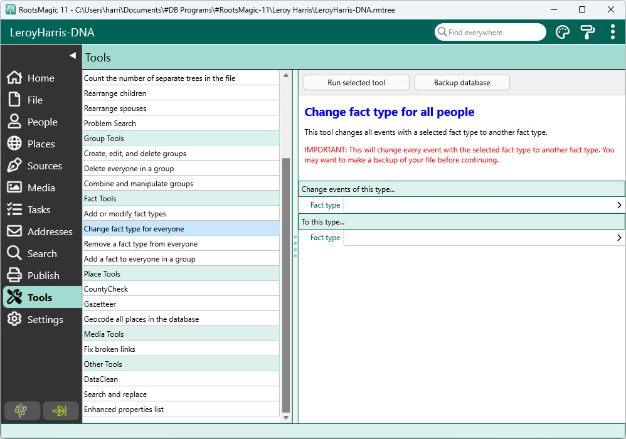Click the Change events of this type header
This screenshot has height=439, width=626.
(462, 189)
